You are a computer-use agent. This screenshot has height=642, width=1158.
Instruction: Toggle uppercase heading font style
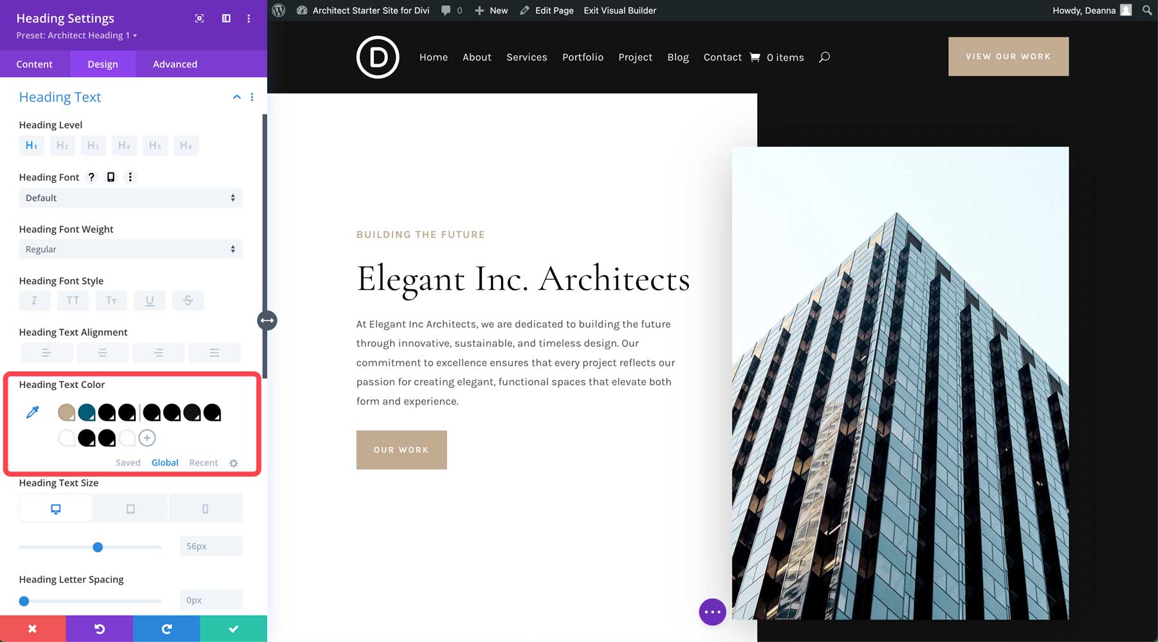[73, 300]
